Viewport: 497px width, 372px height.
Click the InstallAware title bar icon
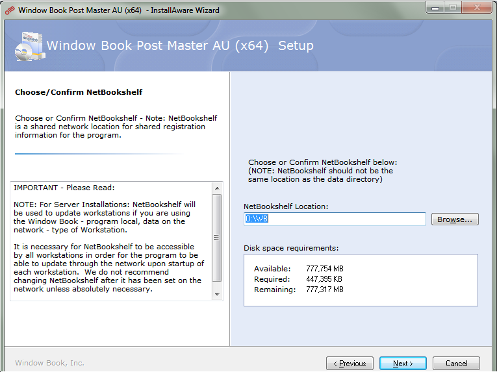point(10,10)
